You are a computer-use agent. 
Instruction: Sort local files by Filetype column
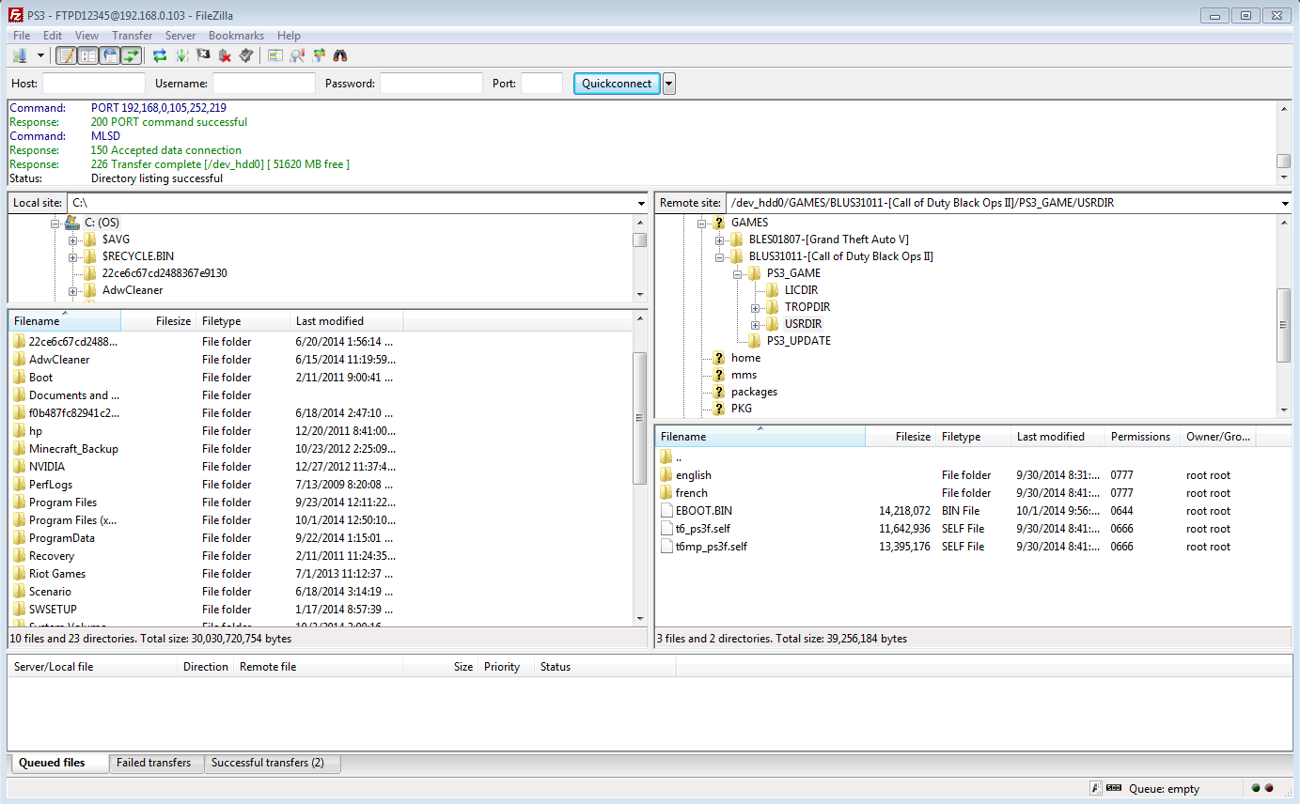point(243,321)
